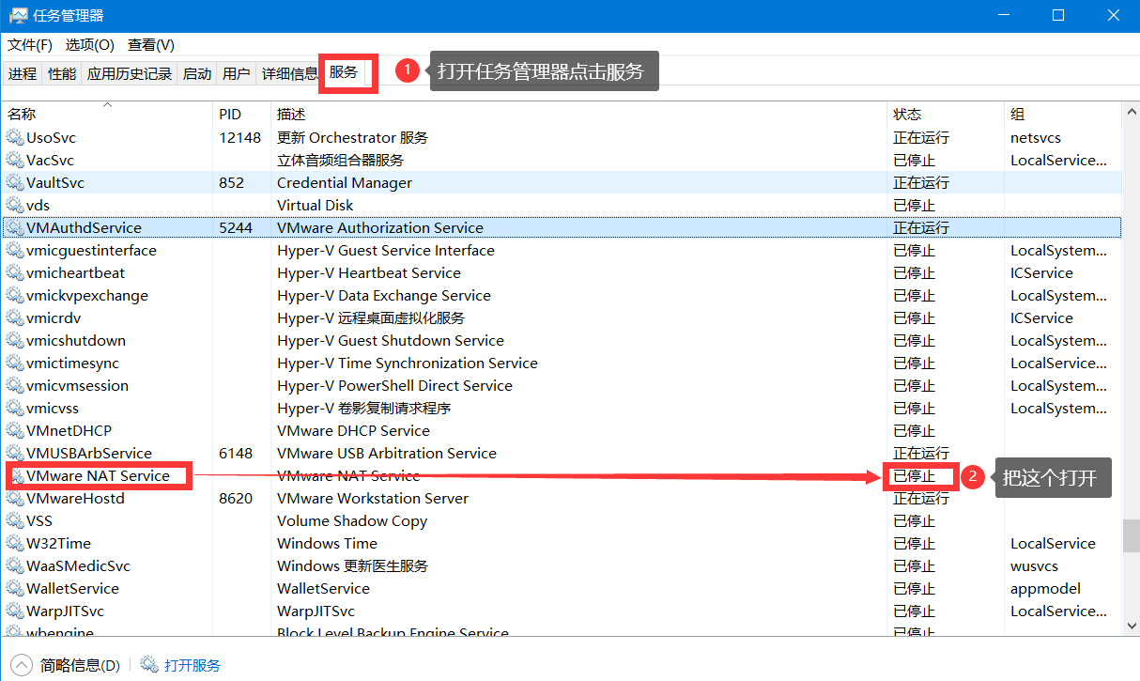Click the Credential Manager description

pos(345,182)
